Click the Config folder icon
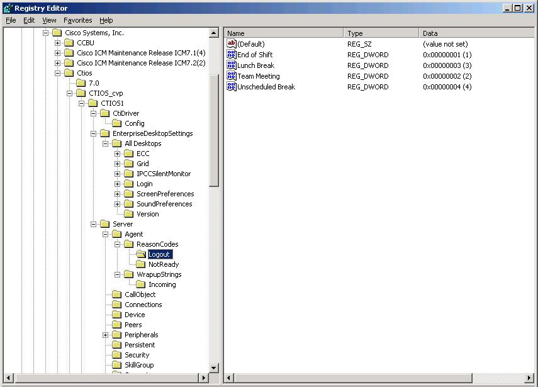The image size is (538, 387). coord(116,123)
